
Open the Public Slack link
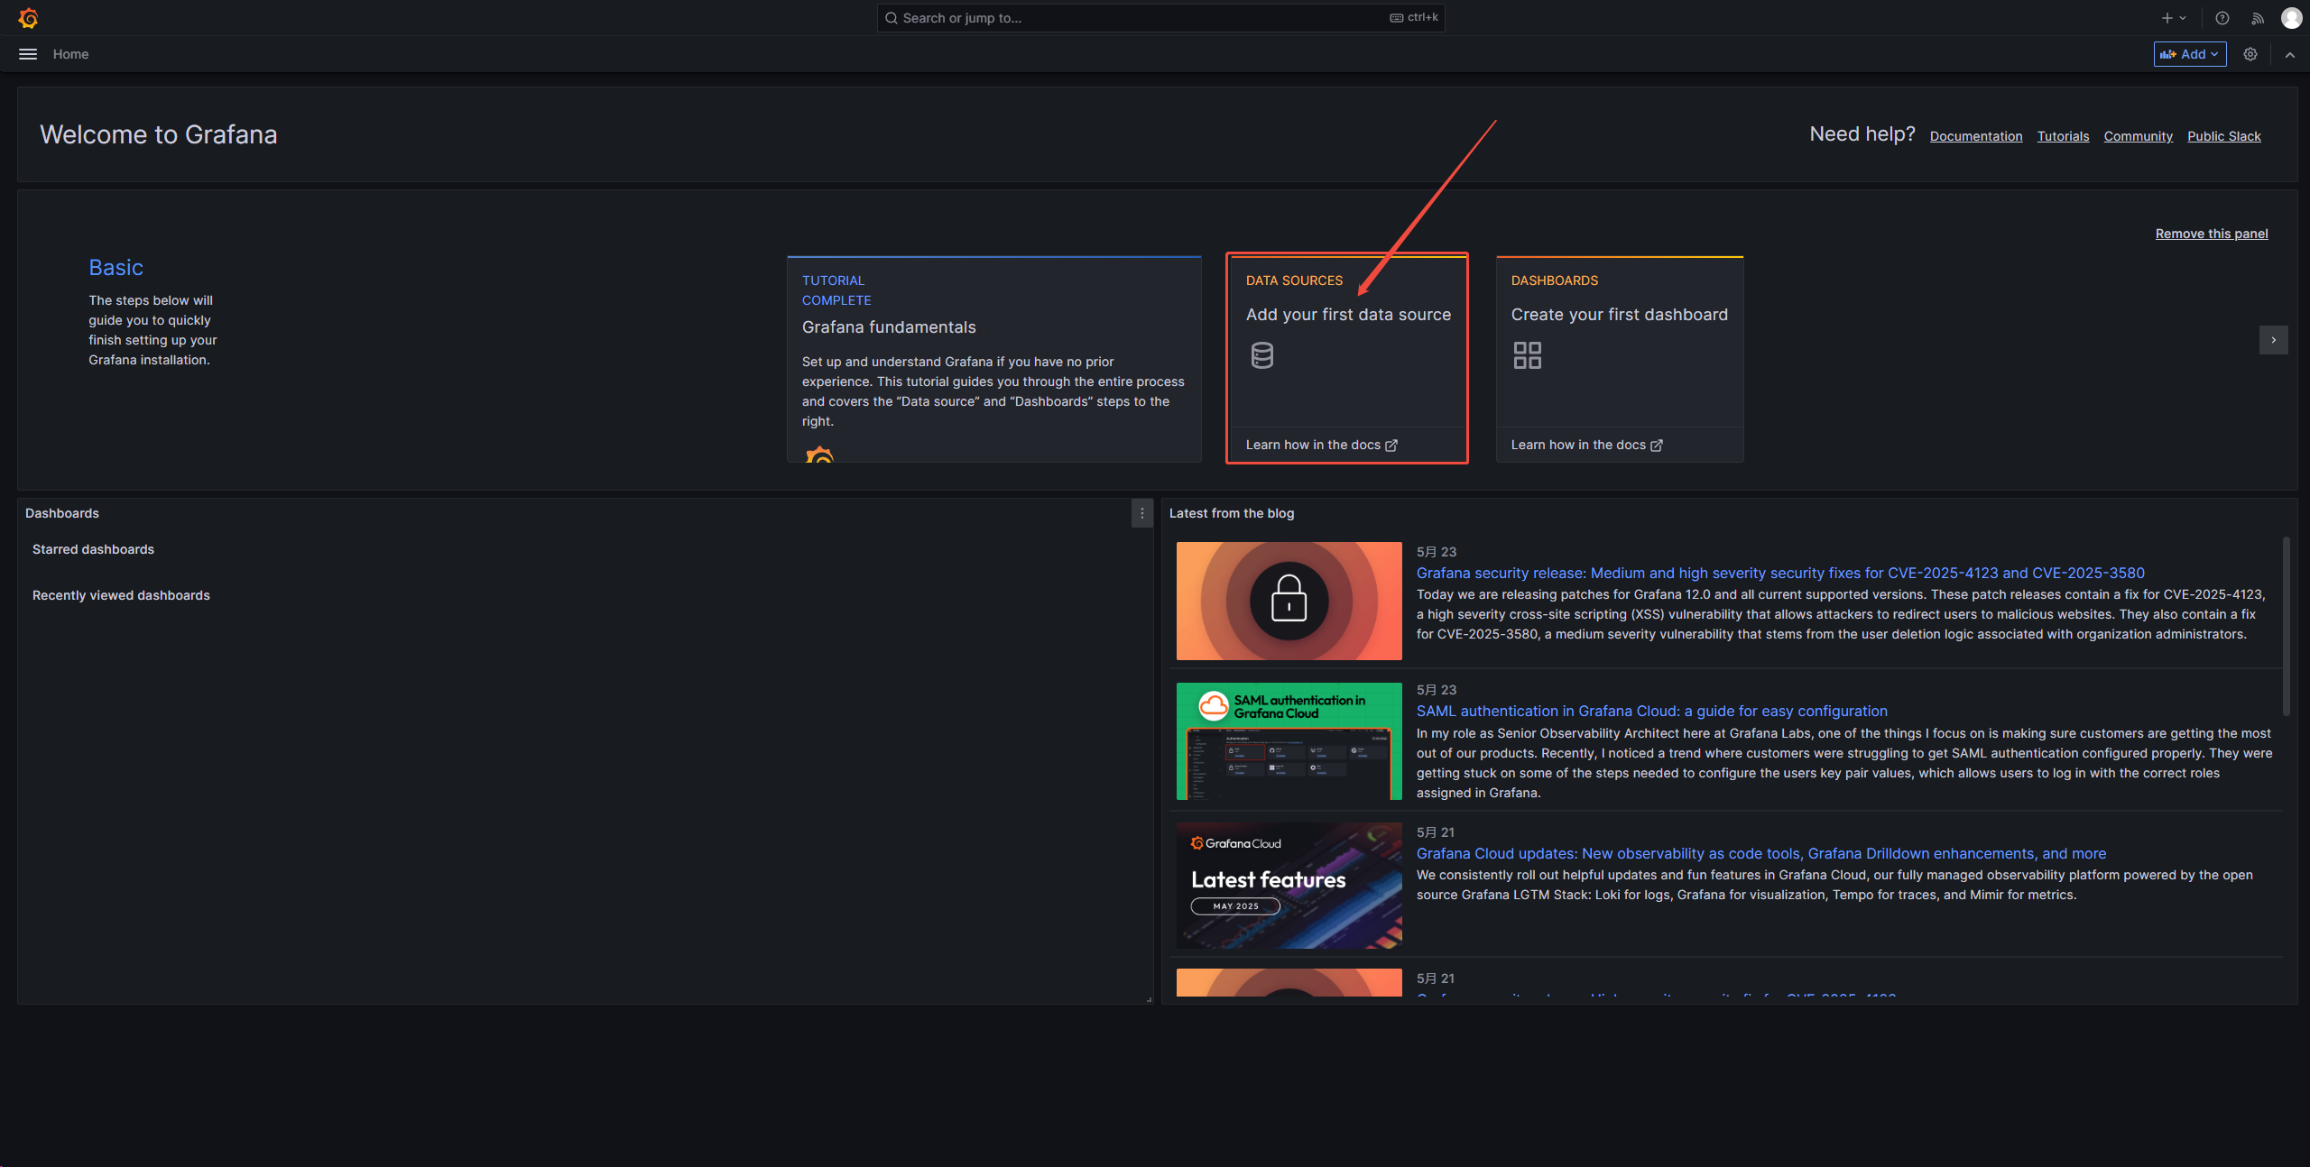click(x=2223, y=136)
